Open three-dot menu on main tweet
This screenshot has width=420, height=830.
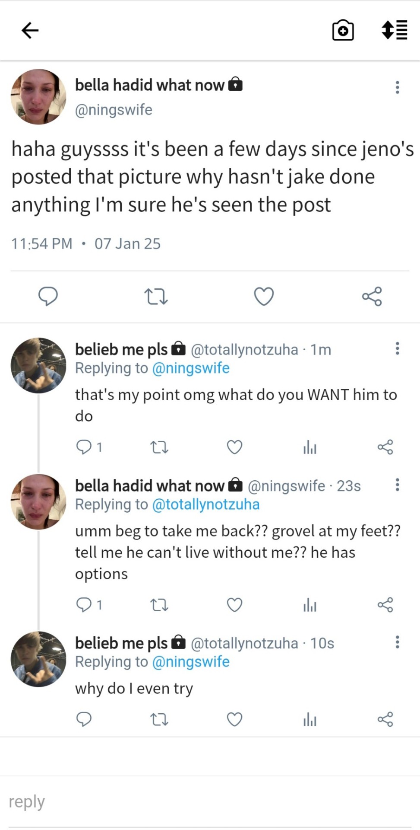(x=397, y=87)
